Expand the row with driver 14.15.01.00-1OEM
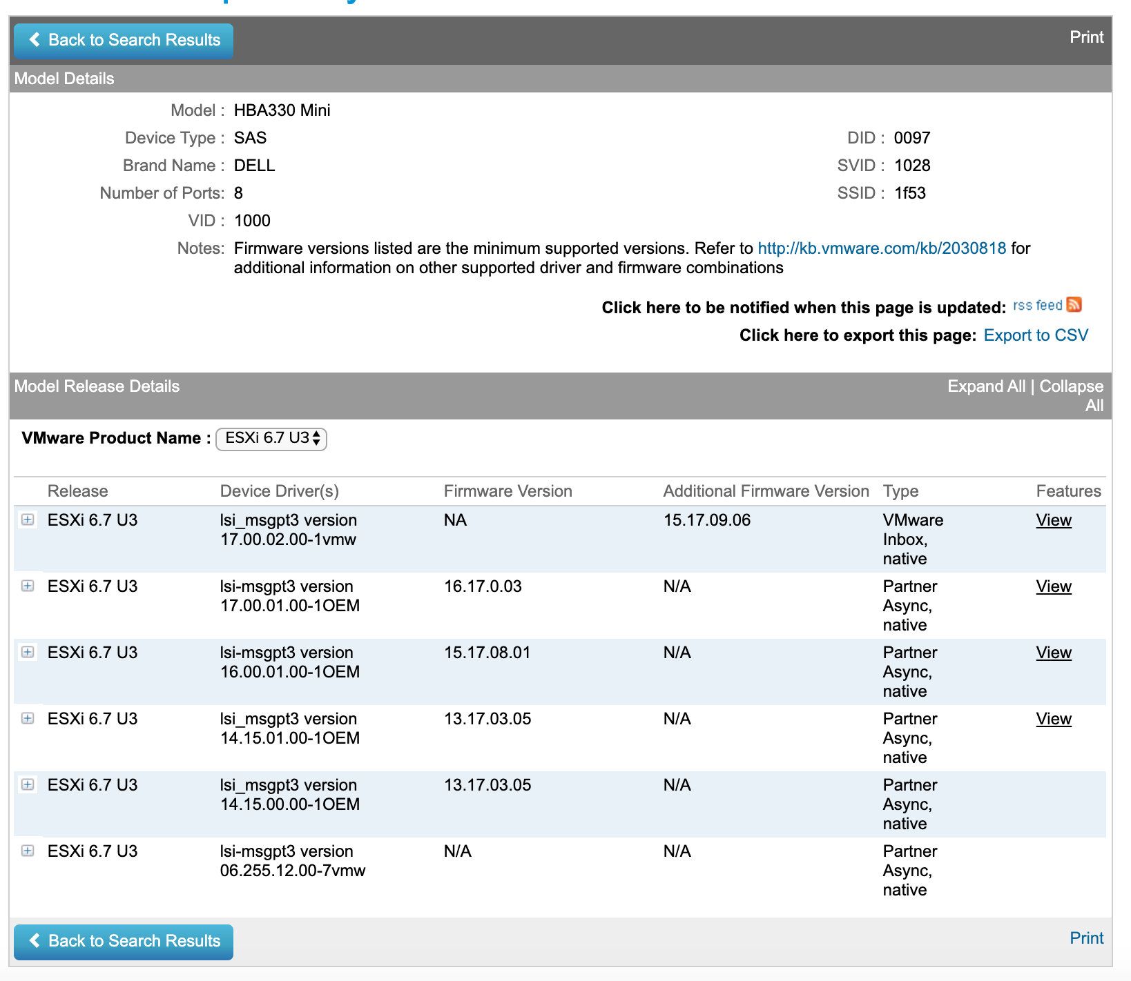This screenshot has width=1131, height=981. pos(28,718)
